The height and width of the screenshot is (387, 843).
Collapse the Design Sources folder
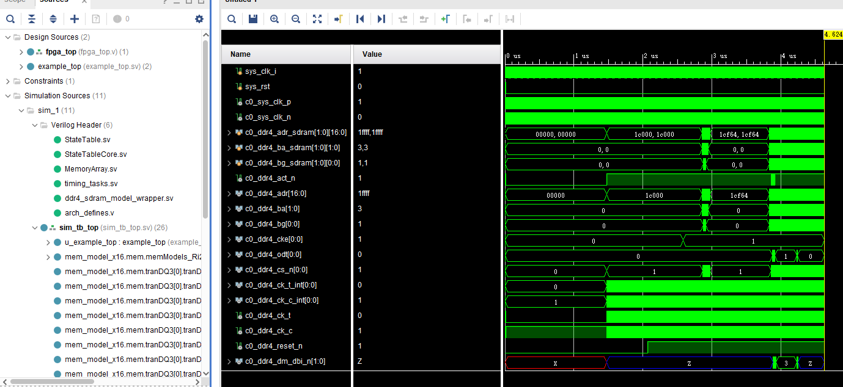click(8, 37)
